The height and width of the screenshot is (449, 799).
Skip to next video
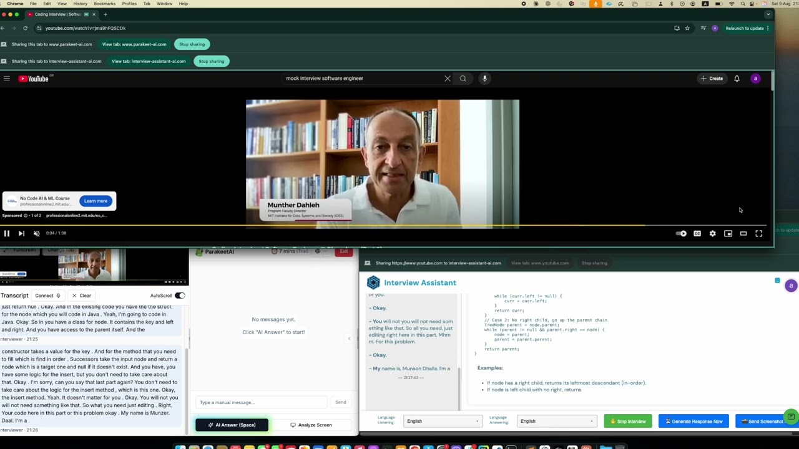[x=21, y=233]
